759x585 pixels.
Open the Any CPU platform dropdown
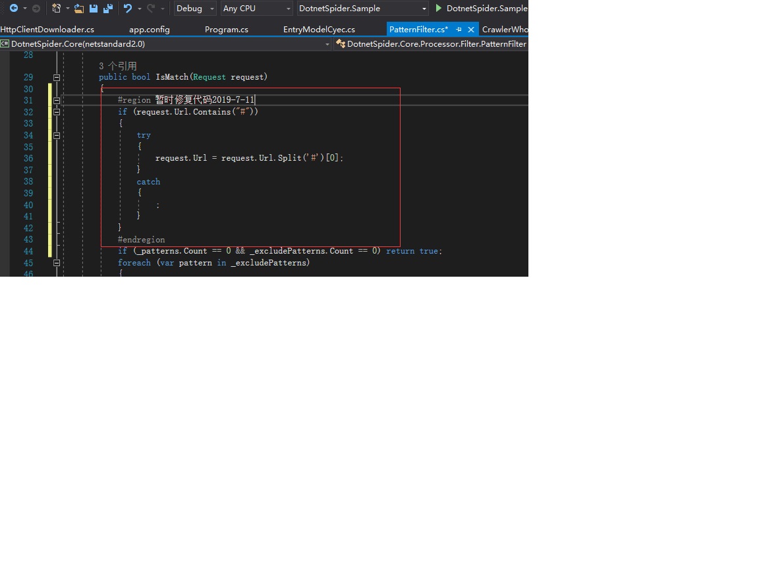pyautogui.click(x=288, y=9)
